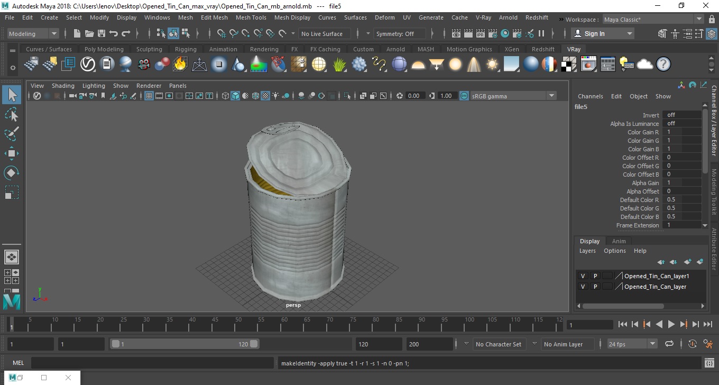The image size is (719, 385).
Task: Toggle the viewport grid display
Action: click(x=149, y=96)
